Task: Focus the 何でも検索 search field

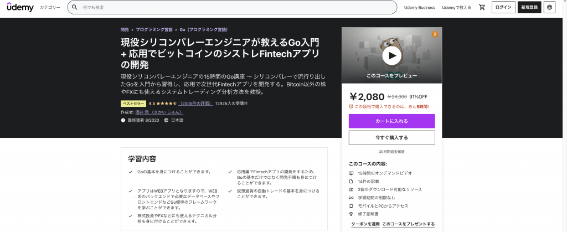Action: click(232, 7)
